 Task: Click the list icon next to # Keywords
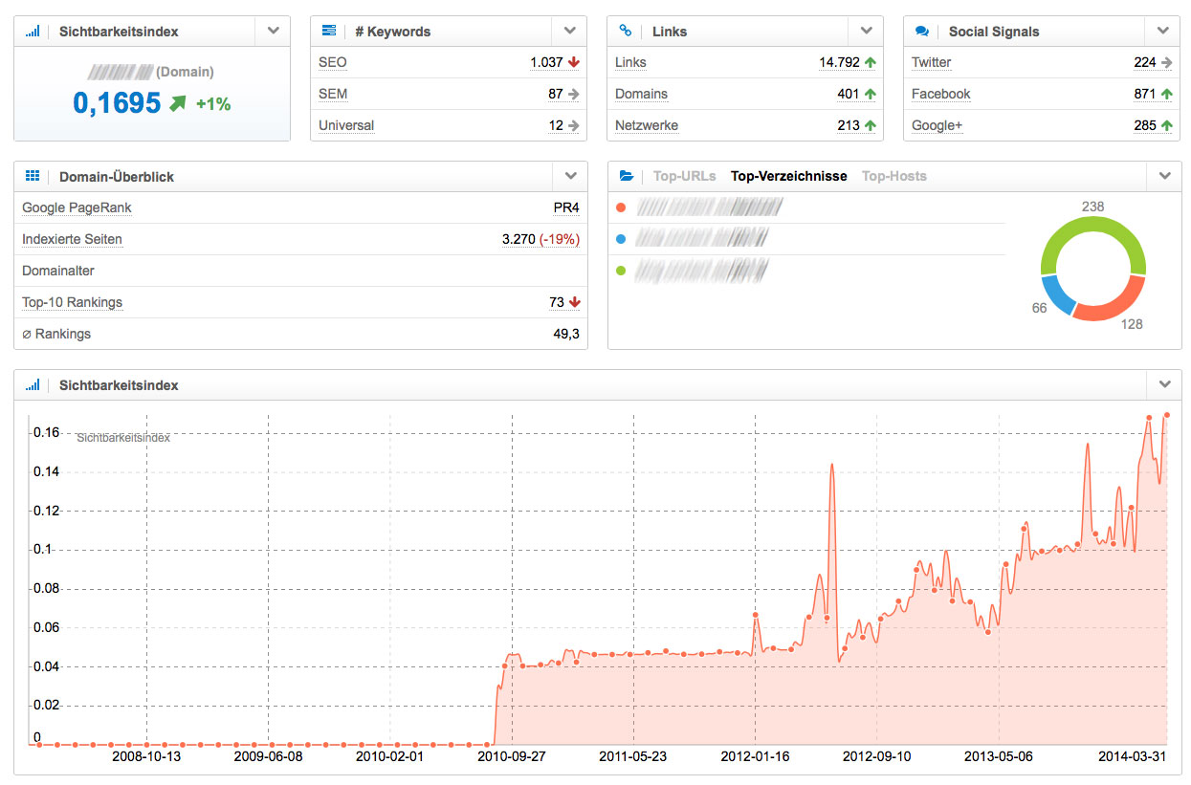coord(329,31)
